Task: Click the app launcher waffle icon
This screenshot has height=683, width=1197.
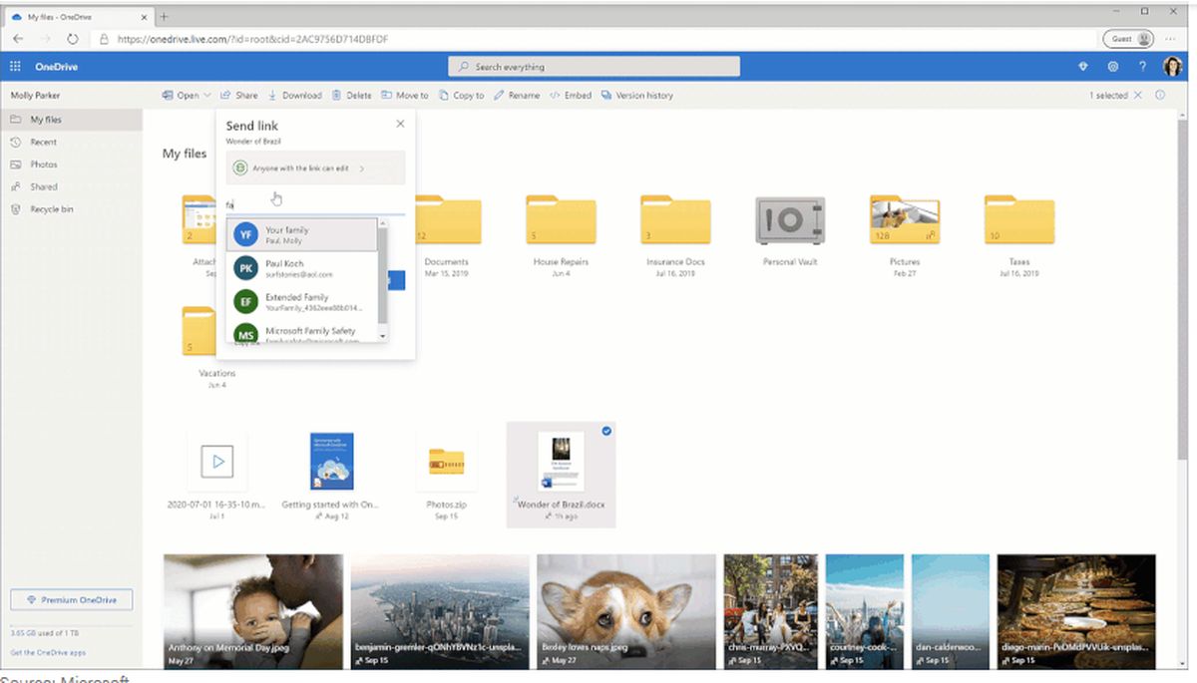Action: tap(15, 67)
